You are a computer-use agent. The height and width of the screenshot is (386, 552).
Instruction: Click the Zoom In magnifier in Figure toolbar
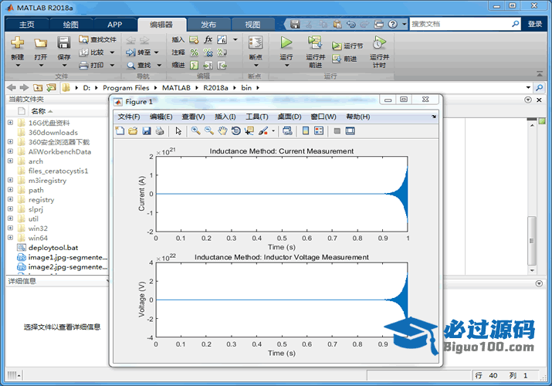[196, 130]
